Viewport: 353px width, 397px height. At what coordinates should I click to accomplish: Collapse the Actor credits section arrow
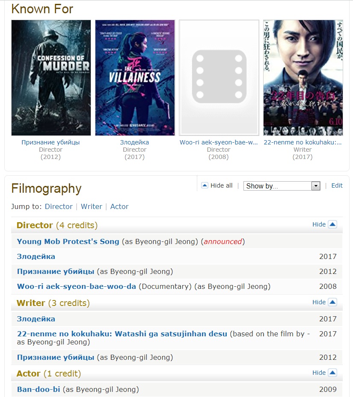click(332, 373)
